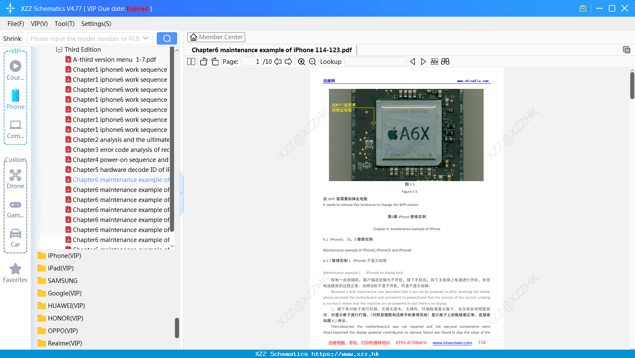The width and height of the screenshot is (635, 358).
Task: Click the binoculars search icon
Action: [x=445, y=62]
